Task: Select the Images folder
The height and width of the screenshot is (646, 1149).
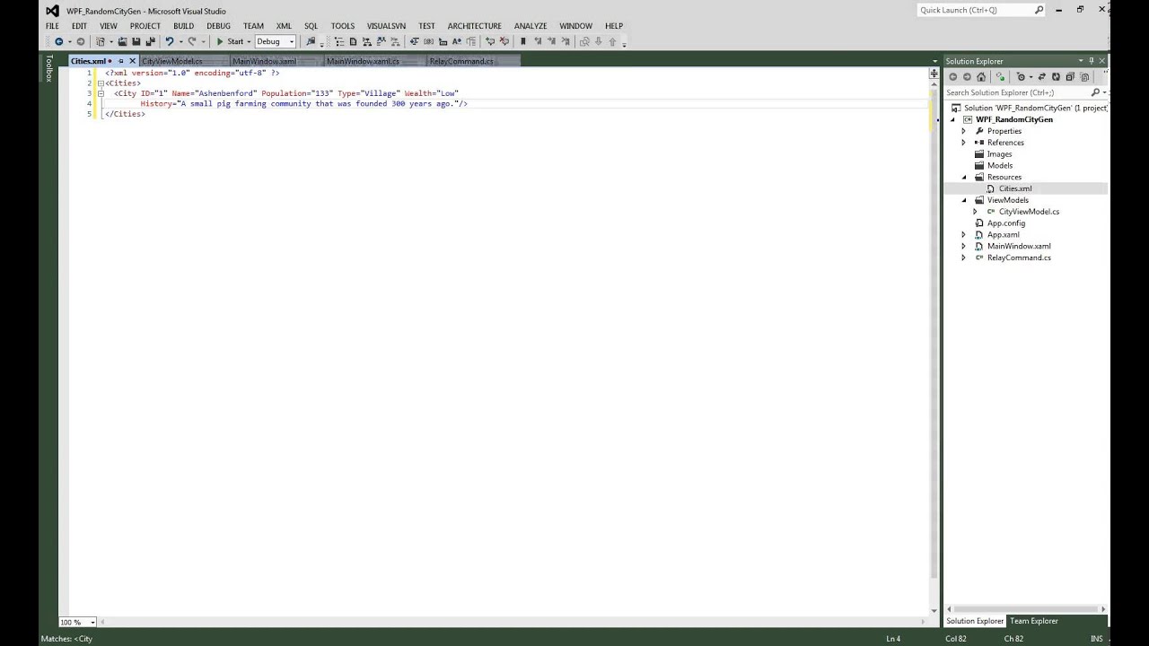Action: 999,154
